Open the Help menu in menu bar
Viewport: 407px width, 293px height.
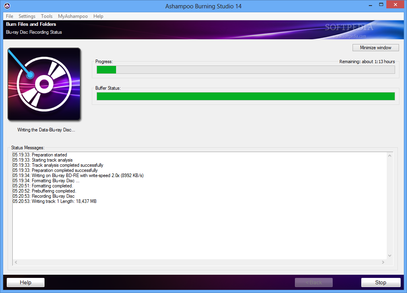pos(99,16)
